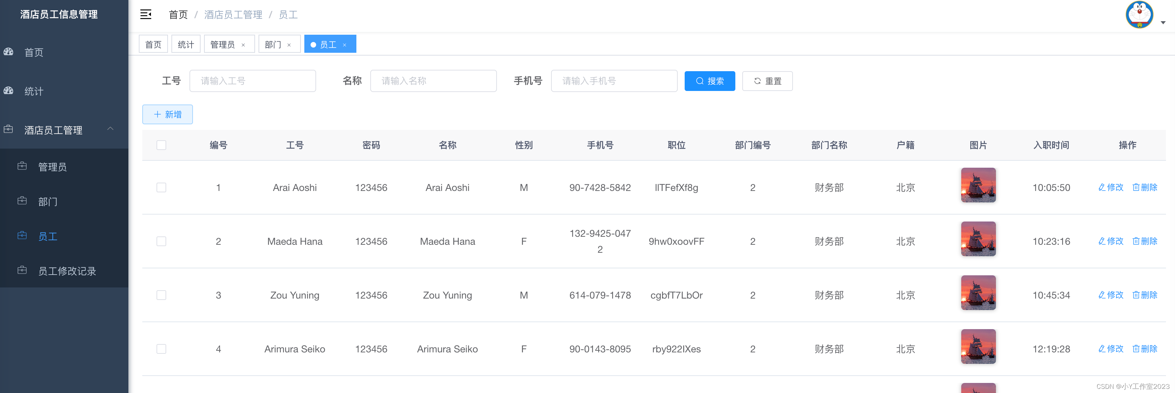Image resolution: width=1175 pixels, height=393 pixels.
Task: Click the briefcase icon next to 员工修改记录
Action: point(22,270)
